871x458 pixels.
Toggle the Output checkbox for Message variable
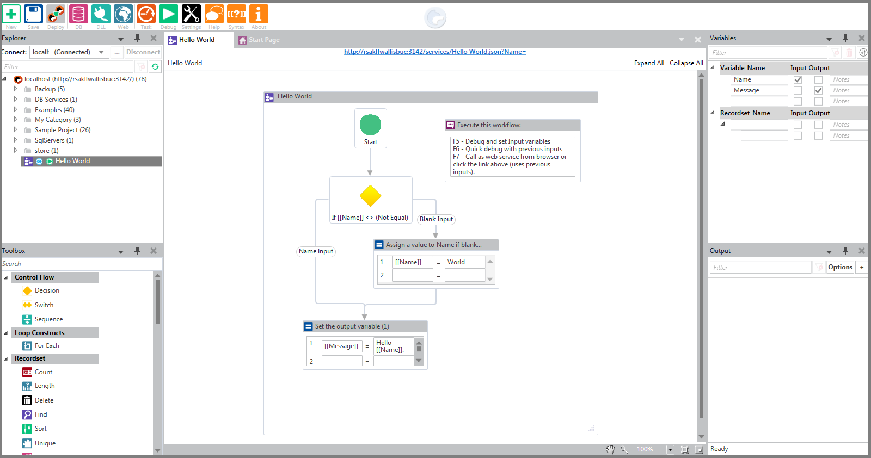coord(818,90)
